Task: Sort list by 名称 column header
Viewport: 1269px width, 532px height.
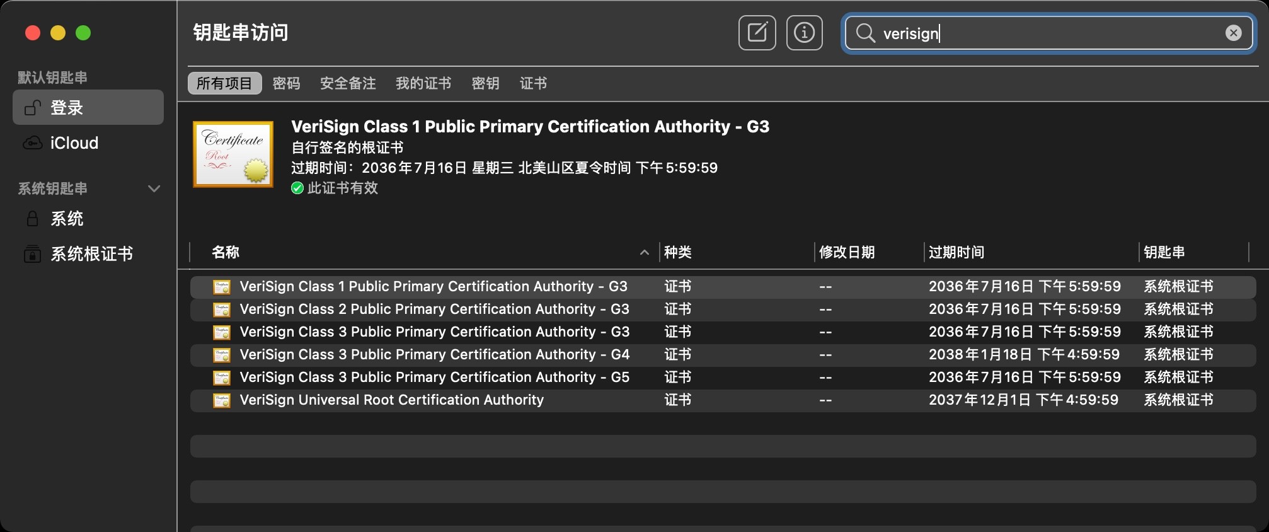Action: click(x=226, y=252)
